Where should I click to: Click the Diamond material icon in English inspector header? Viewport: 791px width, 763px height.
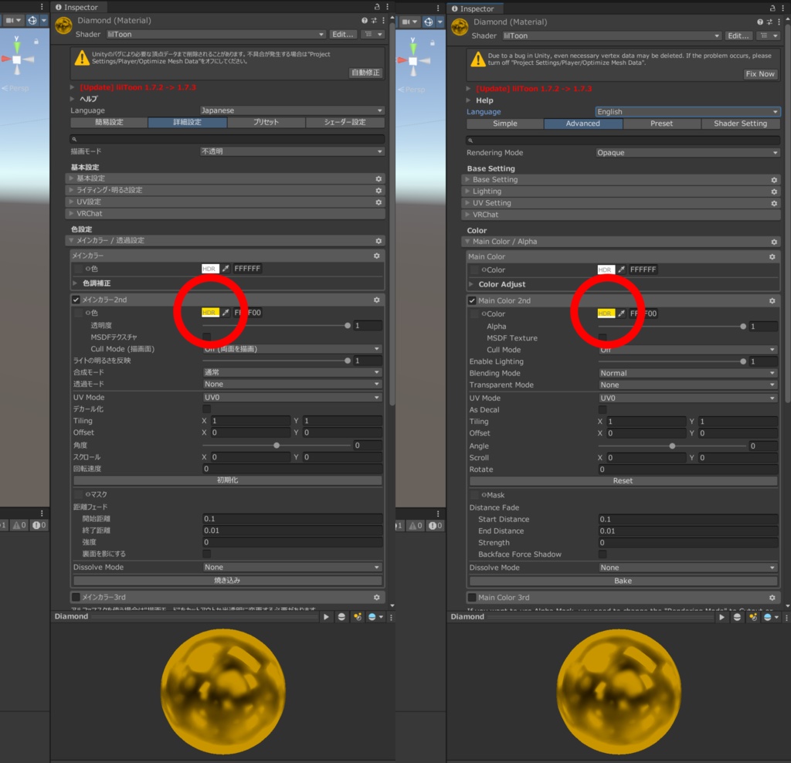460,27
